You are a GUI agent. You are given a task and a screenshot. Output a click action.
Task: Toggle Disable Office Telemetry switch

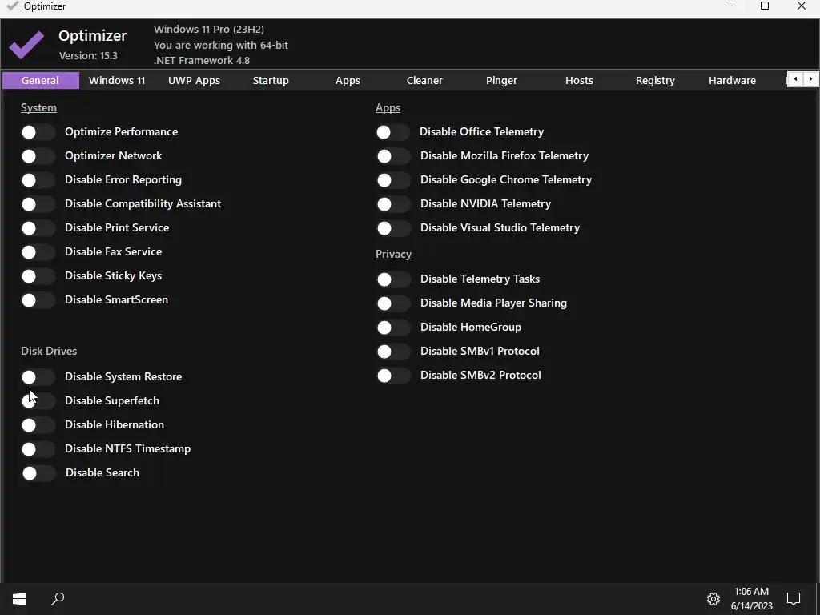[x=392, y=132]
